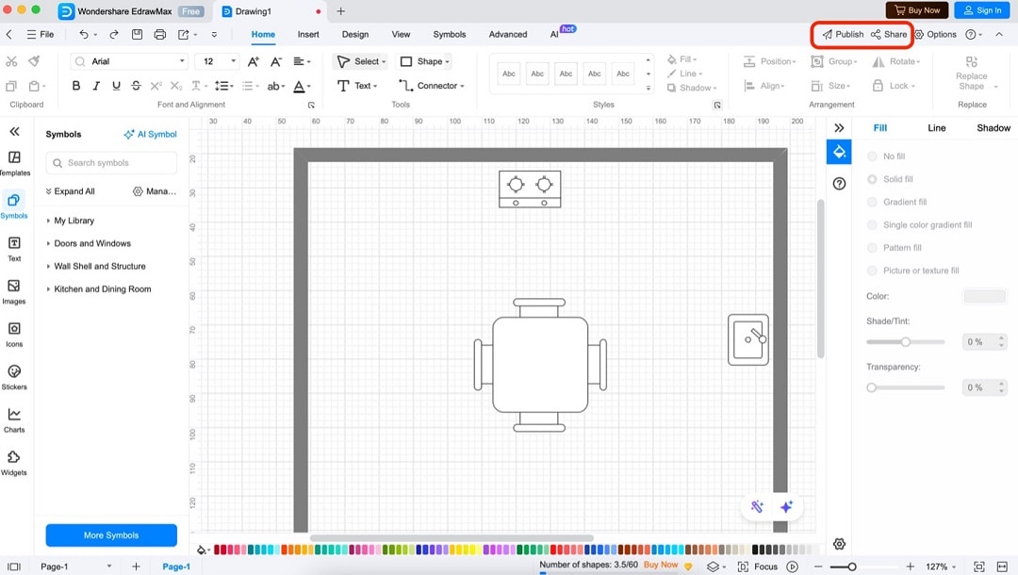This screenshot has height=575, width=1018.
Task: Collapse the right Fill panel
Action: [x=839, y=128]
